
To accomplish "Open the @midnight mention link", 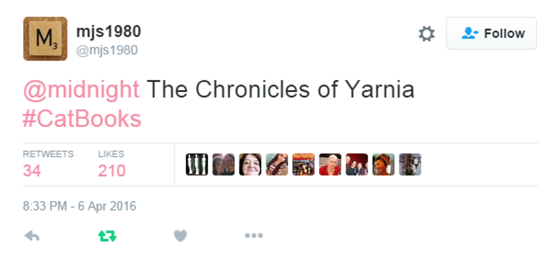I will pos(81,89).
